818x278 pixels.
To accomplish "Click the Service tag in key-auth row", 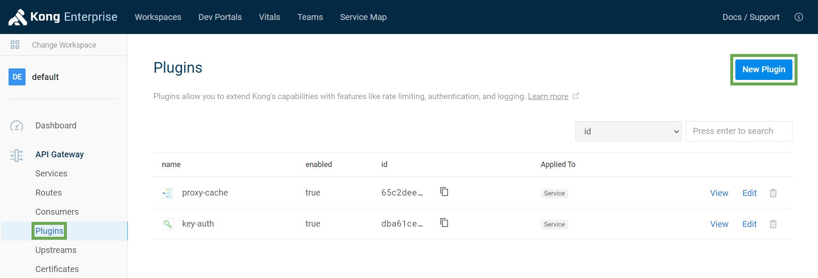I will click(554, 224).
